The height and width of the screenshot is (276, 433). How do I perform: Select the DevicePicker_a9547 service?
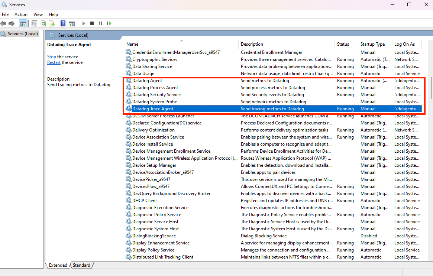point(274,179)
